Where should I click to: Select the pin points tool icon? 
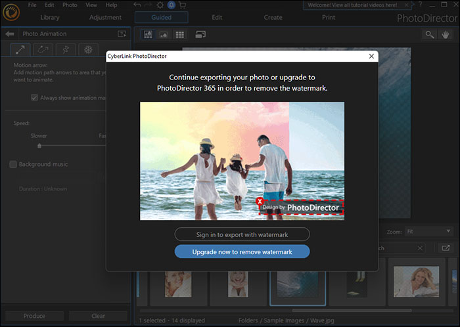[x=65, y=50]
